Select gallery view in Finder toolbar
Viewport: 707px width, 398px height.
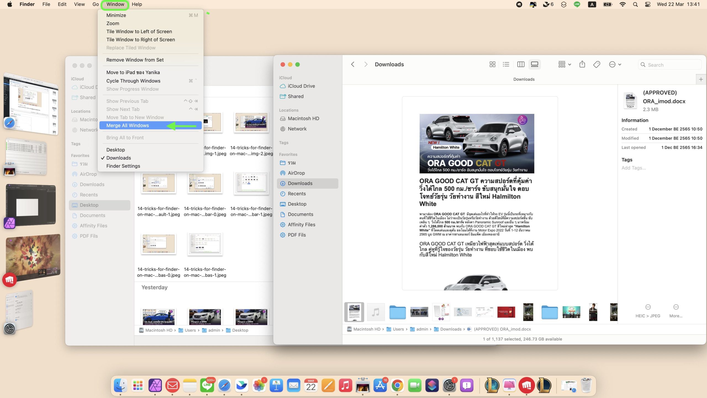pyautogui.click(x=535, y=64)
